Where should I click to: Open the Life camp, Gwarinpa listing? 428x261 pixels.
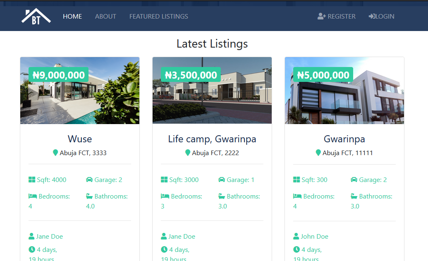click(212, 139)
